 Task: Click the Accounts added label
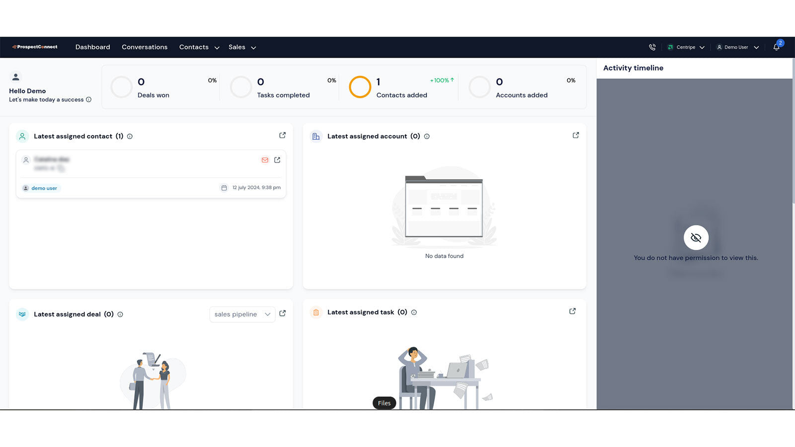pyautogui.click(x=522, y=95)
